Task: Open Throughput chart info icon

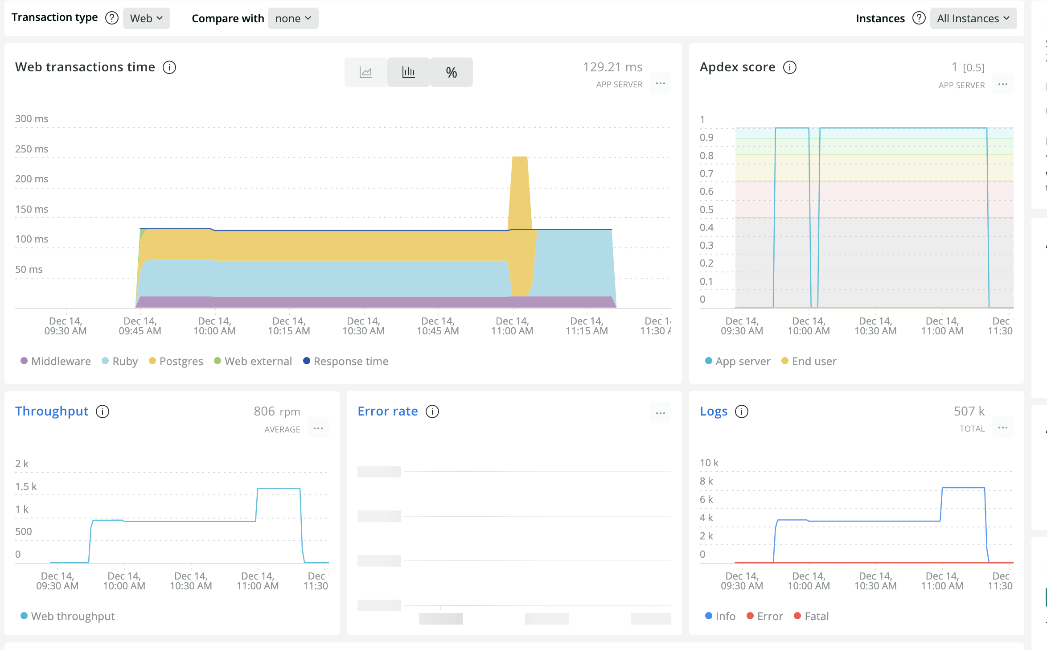Action: 103,411
